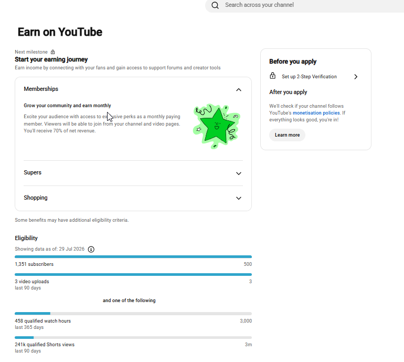
Task: Click the Supers heading label
Action: pos(33,172)
